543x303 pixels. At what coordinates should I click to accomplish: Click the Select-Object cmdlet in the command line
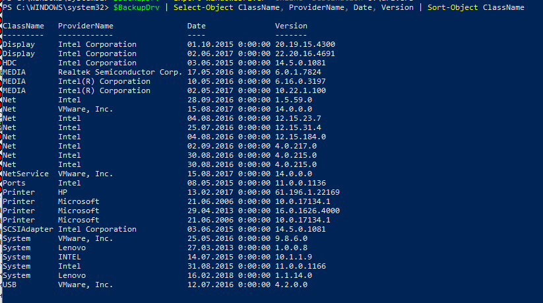coord(204,7)
